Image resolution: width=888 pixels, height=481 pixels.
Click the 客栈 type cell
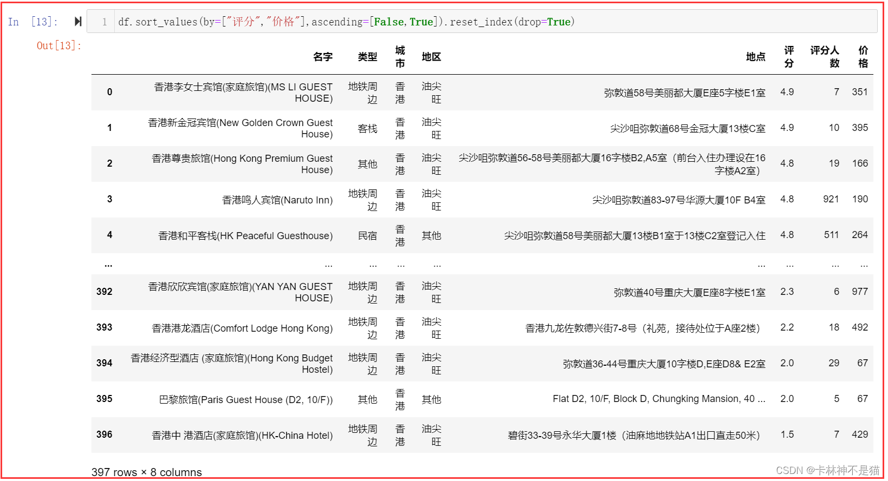tap(367, 129)
